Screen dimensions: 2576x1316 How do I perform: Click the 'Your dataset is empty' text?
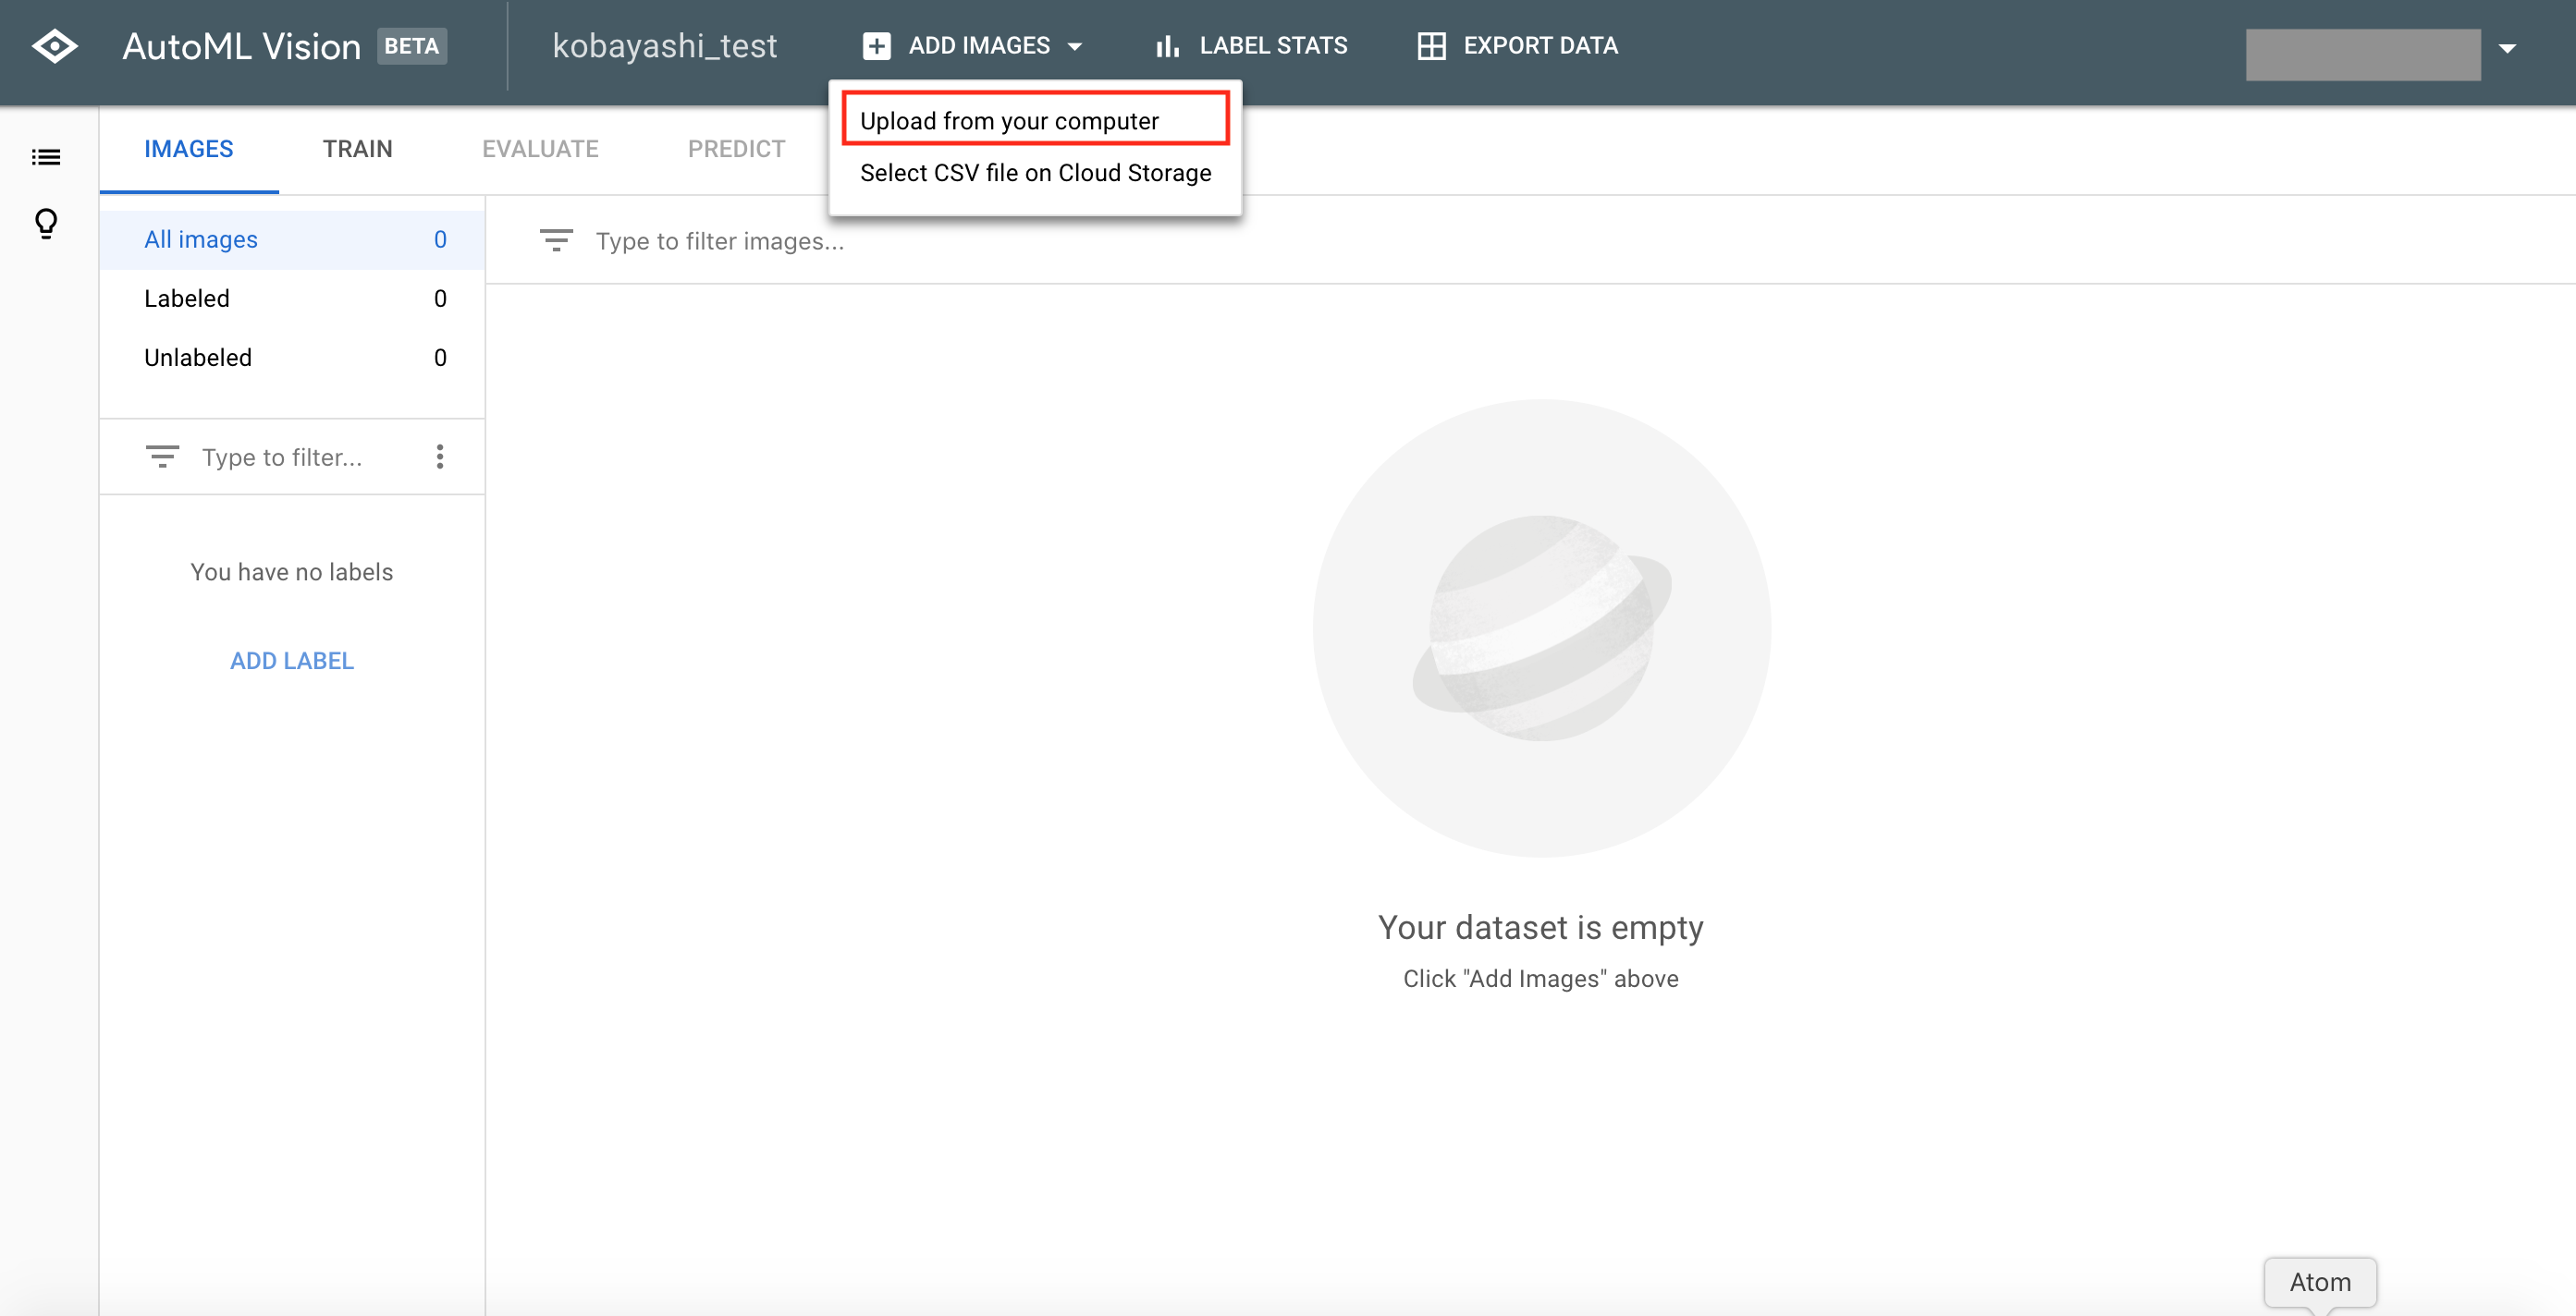1540,927
